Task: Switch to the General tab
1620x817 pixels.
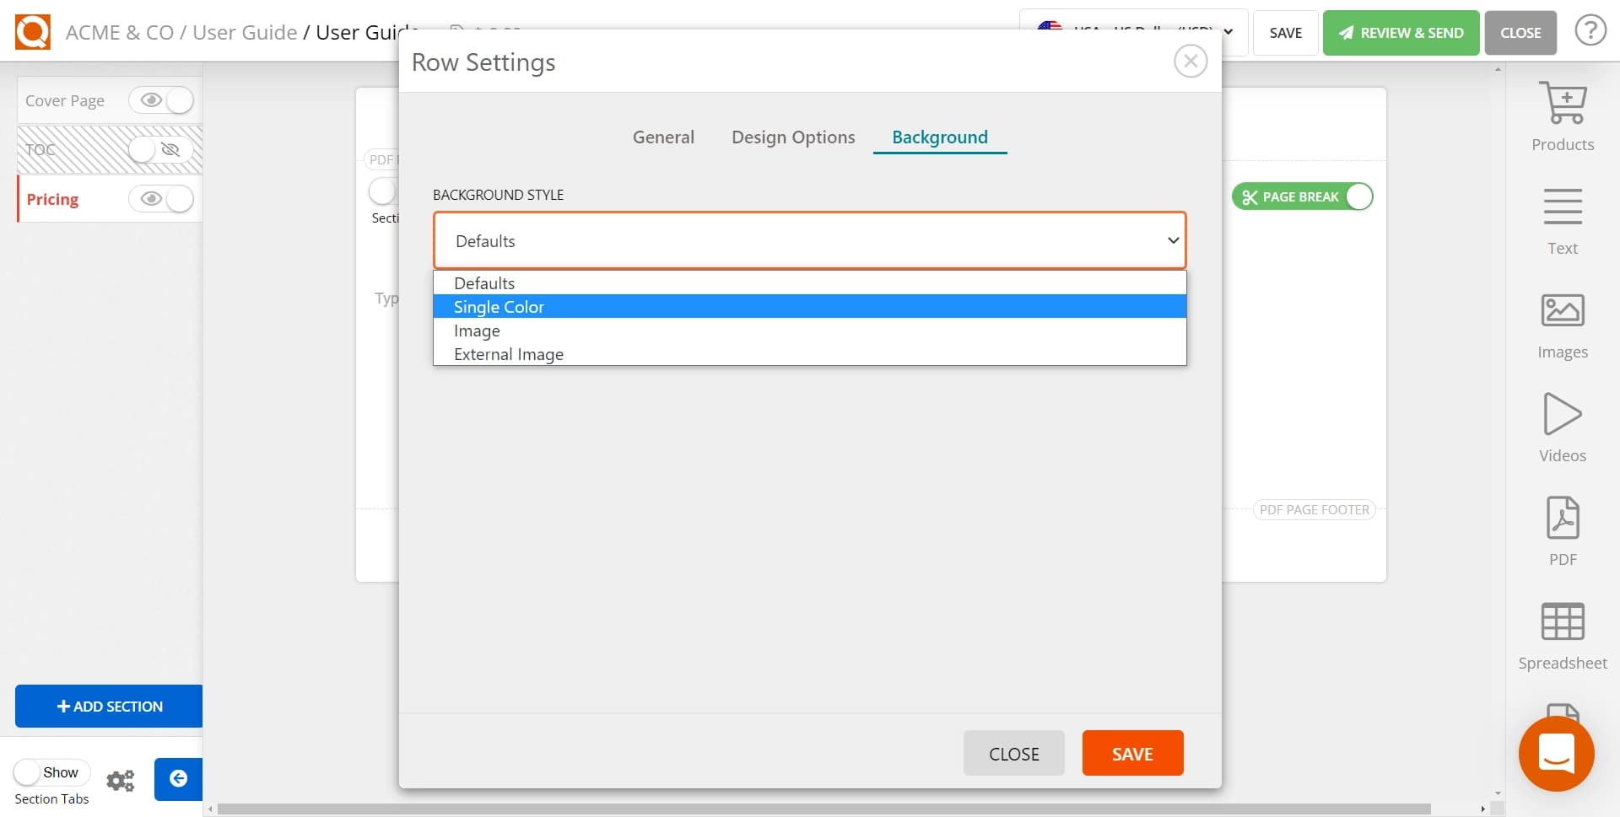Action: 663,137
